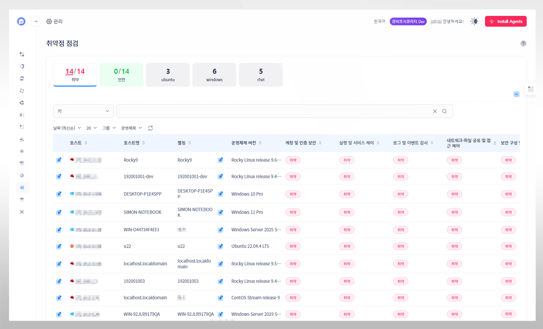Viewport: 543px width, 329px height.
Task: Click the 한국어 language link
Action: click(x=379, y=21)
